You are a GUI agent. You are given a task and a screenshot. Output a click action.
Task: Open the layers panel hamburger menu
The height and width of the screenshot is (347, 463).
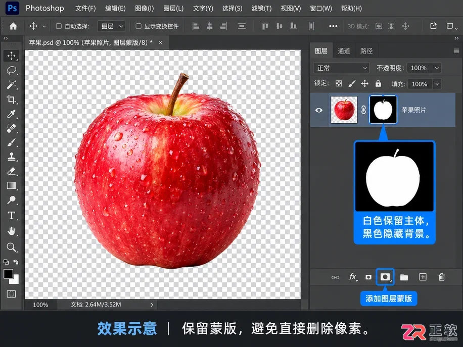456,51
